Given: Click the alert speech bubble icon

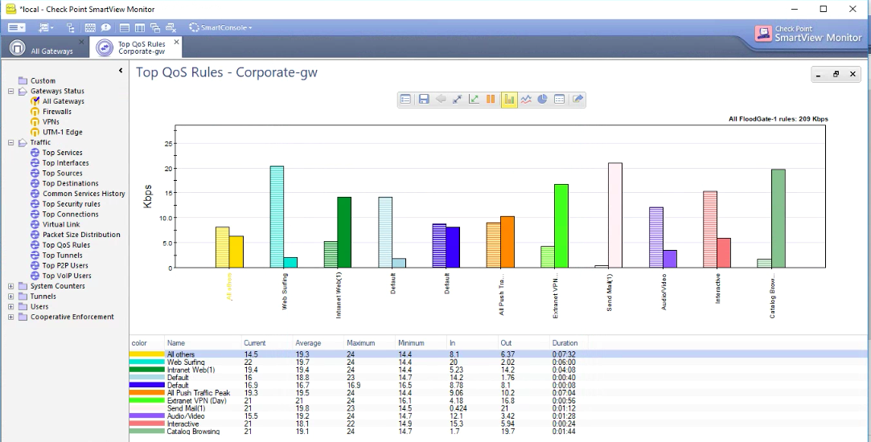Looking at the screenshot, I should click(x=105, y=27).
